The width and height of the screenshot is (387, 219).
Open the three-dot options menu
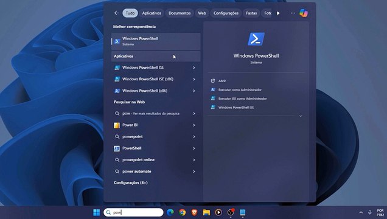[x=293, y=13]
